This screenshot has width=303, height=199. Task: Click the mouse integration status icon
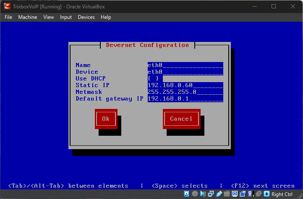click(x=259, y=194)
